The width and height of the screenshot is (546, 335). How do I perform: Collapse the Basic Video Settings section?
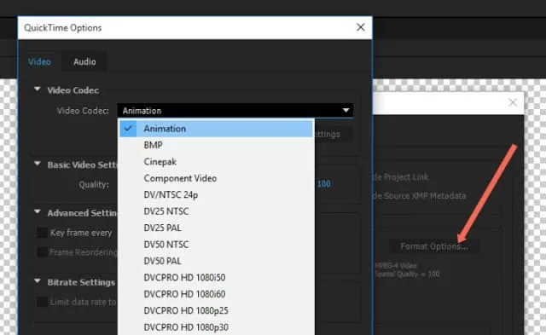click(x=38, y=164)
